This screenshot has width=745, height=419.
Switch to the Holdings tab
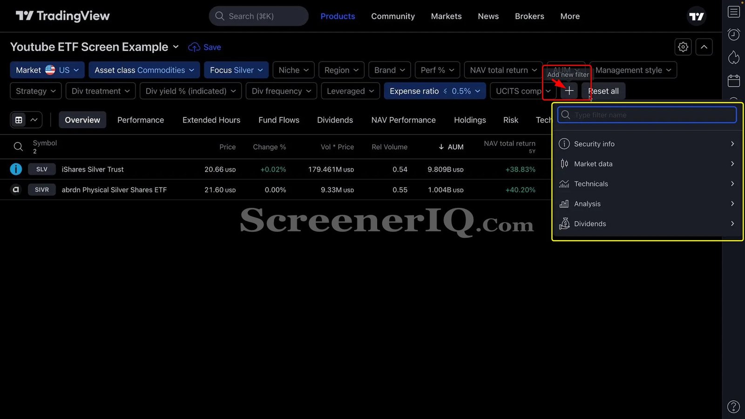470,120
